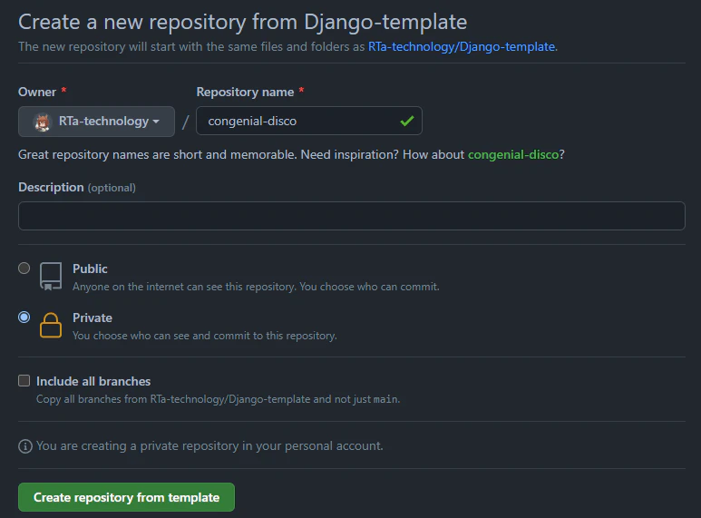Click the info circle icon
Screen dimensions: 701x518
(25, 446)
